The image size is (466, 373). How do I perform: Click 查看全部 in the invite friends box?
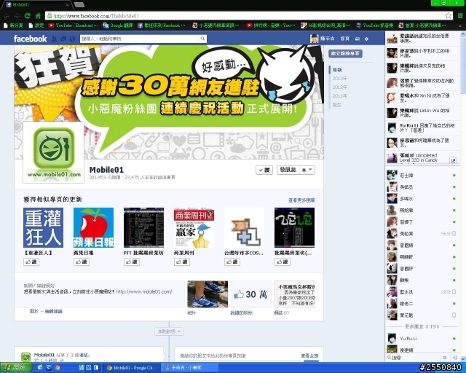point(309,356)
